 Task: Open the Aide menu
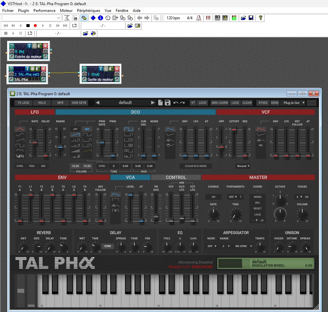(137, 10)
